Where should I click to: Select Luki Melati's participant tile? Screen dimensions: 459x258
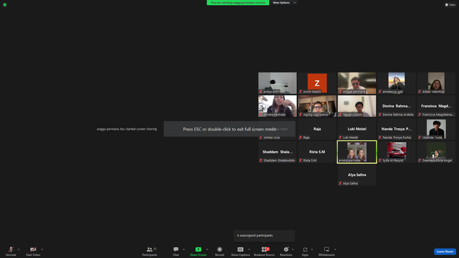[x=357, y=129]
